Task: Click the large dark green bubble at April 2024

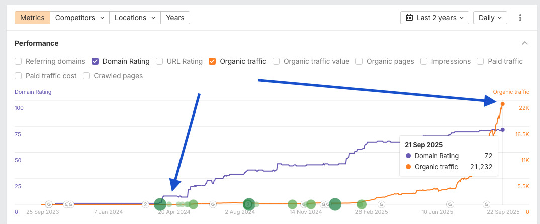Action: [160, 204]
